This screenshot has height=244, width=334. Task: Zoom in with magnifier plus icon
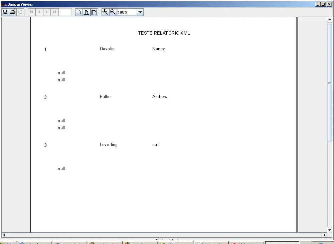click(x=105, y=12)
